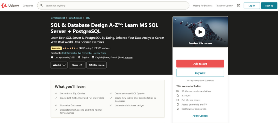Image resolution: width=278 pixels, height=123 pixels.
Task: Open instructor Kirill Eremenko's profile
Action: point(69,53)
